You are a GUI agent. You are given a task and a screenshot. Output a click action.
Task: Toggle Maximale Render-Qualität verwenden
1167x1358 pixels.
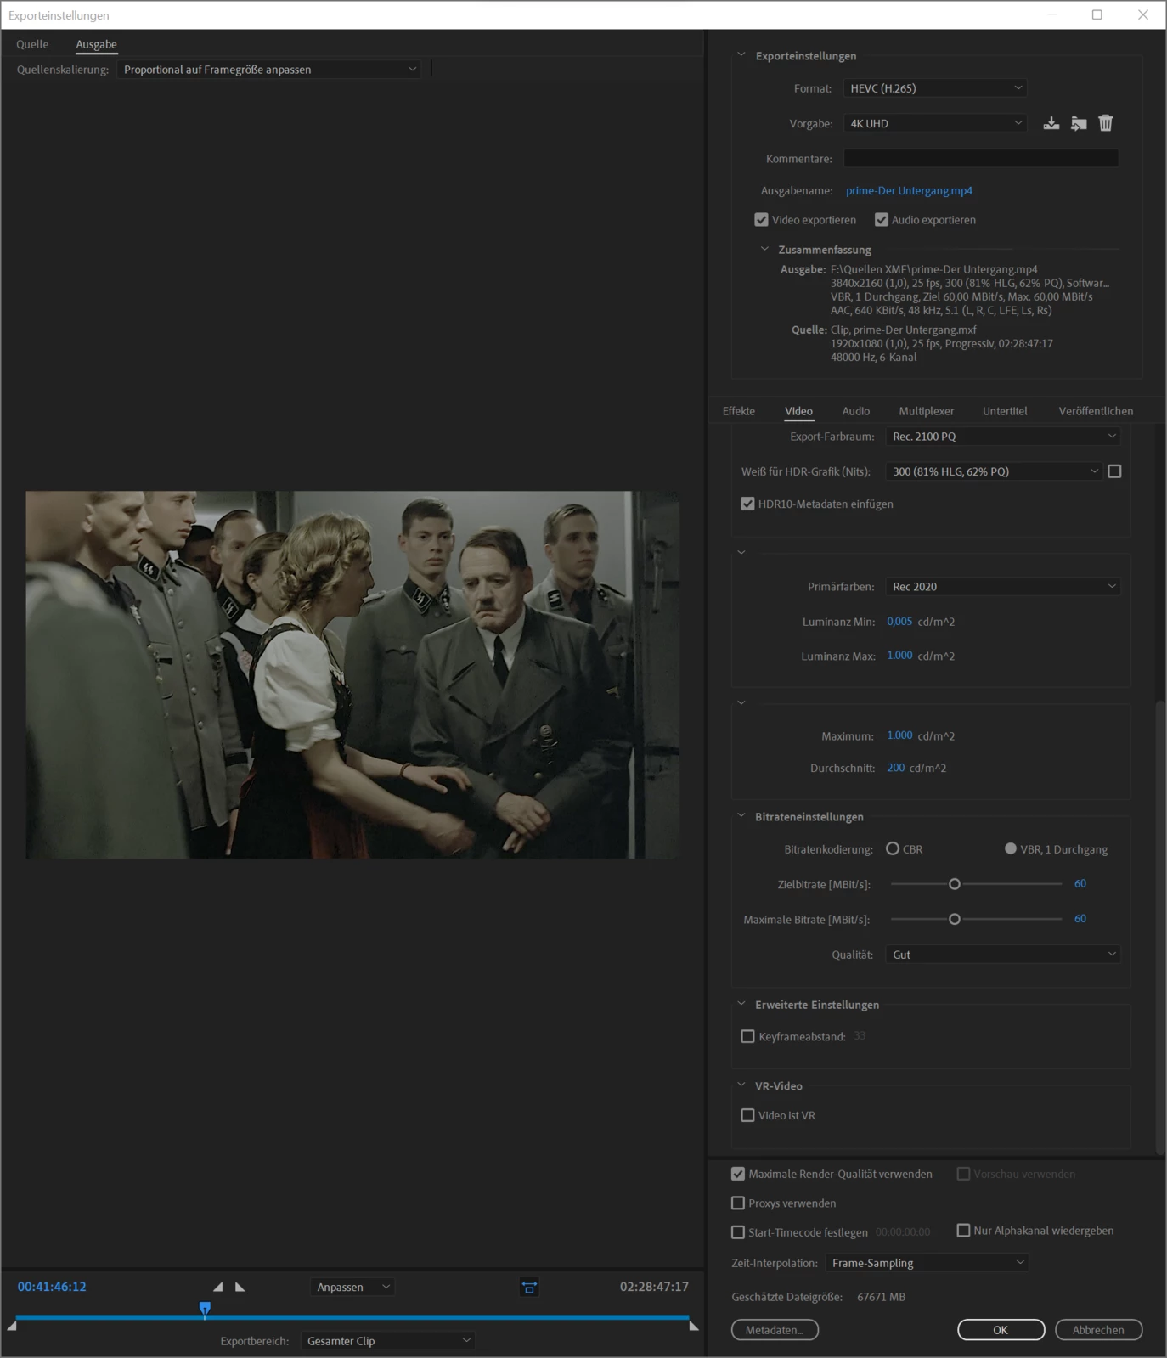click(738, 1174)
